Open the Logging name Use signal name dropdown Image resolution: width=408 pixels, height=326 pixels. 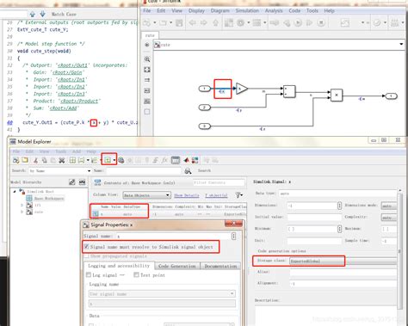point(162,294)
